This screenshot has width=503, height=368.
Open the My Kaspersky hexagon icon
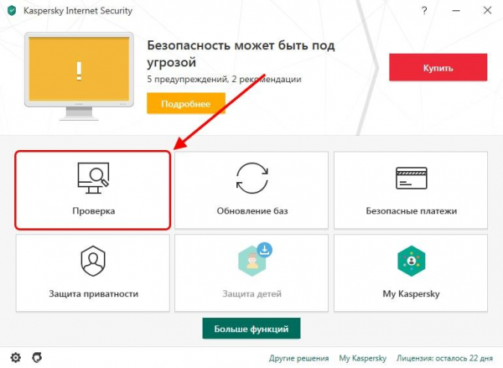pos(412,261)
